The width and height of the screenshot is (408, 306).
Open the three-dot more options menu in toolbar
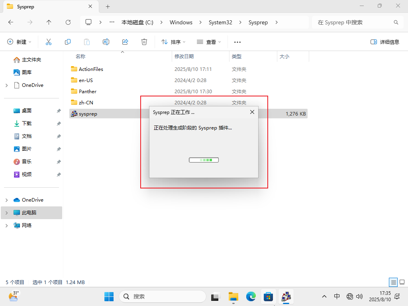(x=237, y=42)
